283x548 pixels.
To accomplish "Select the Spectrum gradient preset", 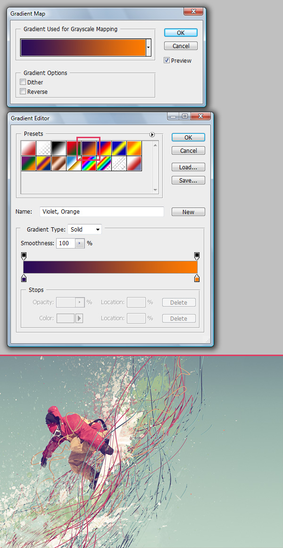I will (89, 163).
